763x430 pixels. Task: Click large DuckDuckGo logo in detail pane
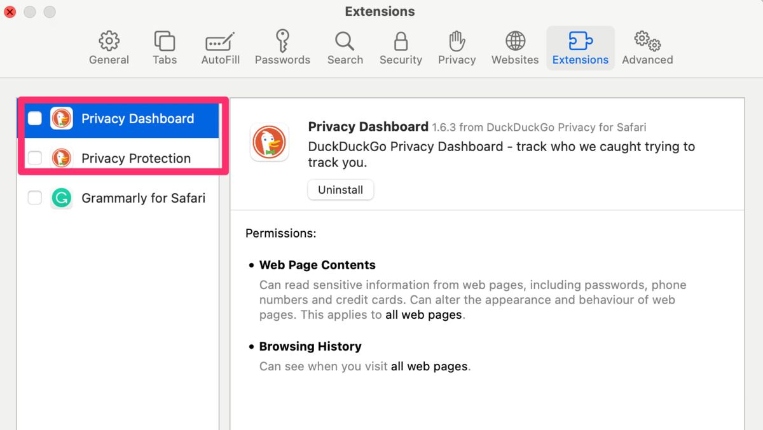(x=270, y=142)
